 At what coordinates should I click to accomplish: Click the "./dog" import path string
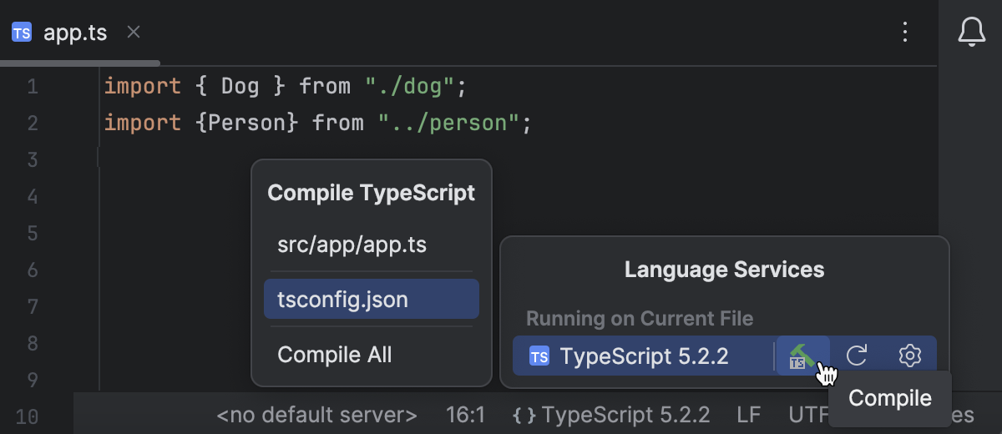pos(409,85)
